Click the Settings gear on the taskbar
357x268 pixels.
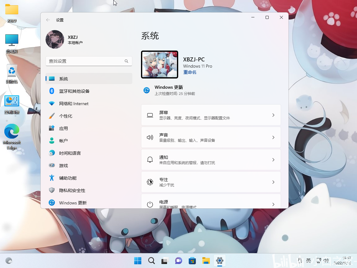(x=220, y=261)
